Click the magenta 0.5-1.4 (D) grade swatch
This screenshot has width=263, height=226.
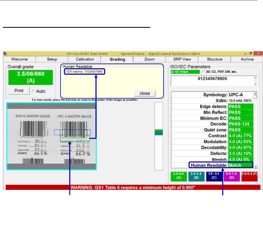(x=232, y=177)
